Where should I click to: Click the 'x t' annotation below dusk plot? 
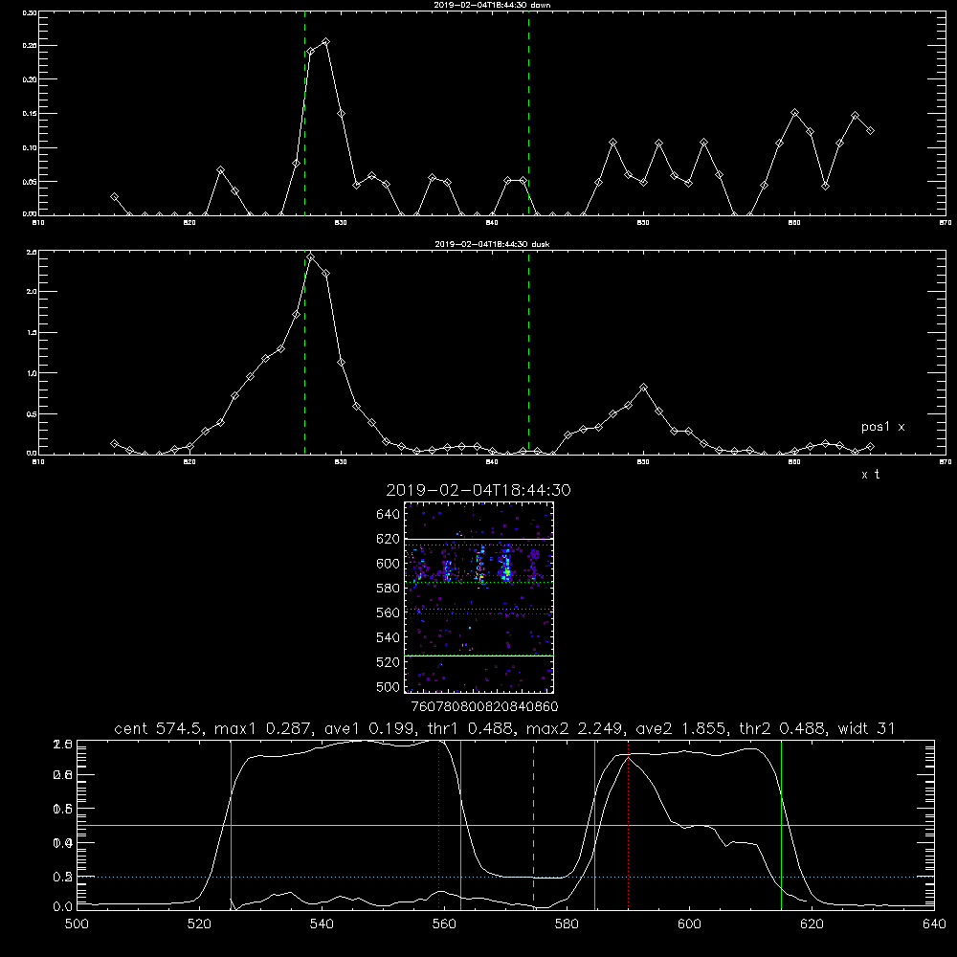point(870,475)
